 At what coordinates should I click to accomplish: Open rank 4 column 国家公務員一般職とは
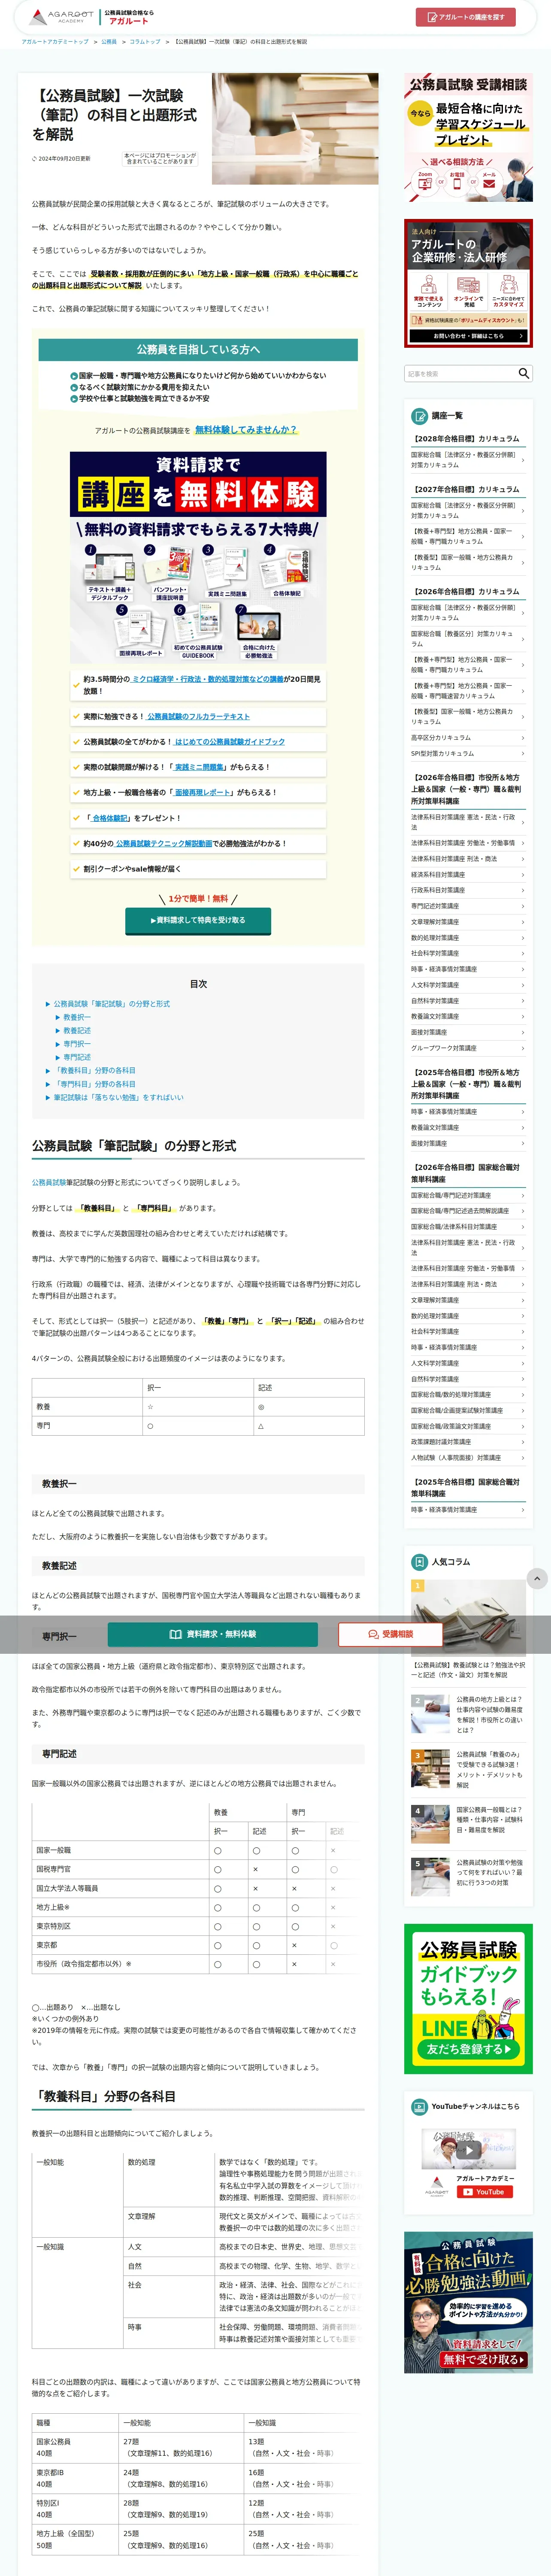468,1823
